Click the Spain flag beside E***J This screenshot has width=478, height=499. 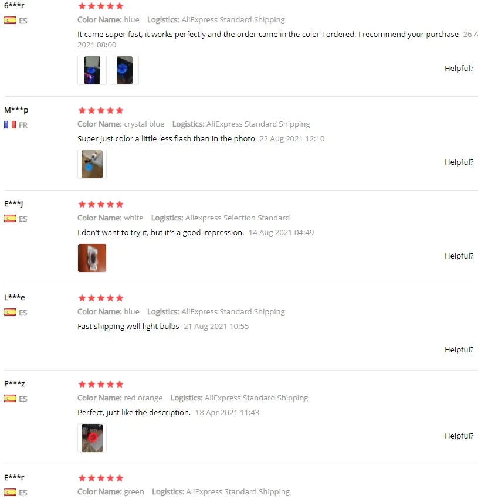coord(10,219)
